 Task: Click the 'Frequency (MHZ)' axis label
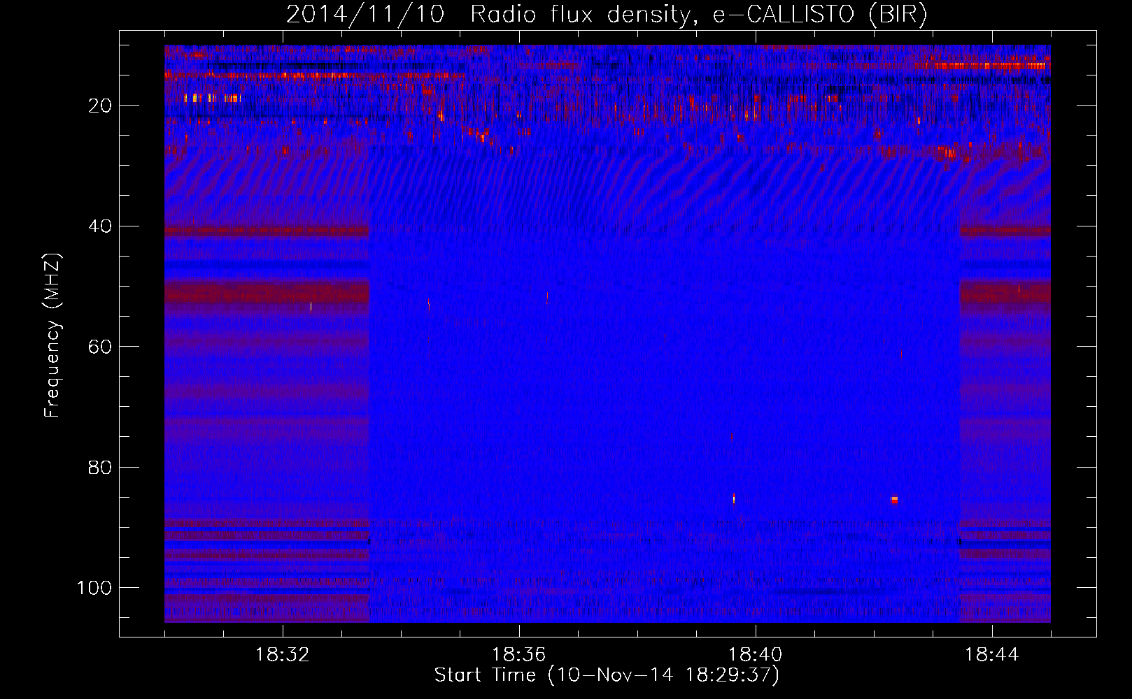coord(52,336)
